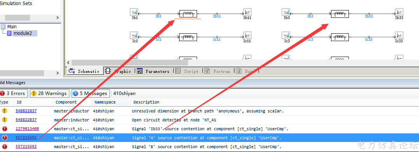The height and width of the screenshot is (152, 419).
Task: Click the Ib3 input signal component icon
Action: point(286,12)
